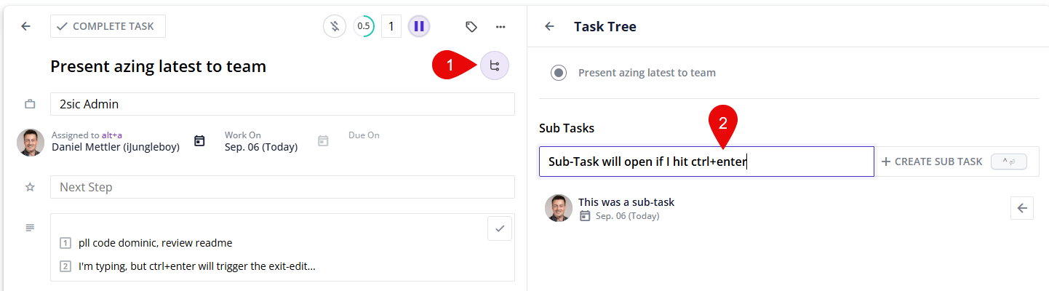Viewport: 1049px width, 291px height.
Task: Open the tag label icon
Action: coord(471,27)
